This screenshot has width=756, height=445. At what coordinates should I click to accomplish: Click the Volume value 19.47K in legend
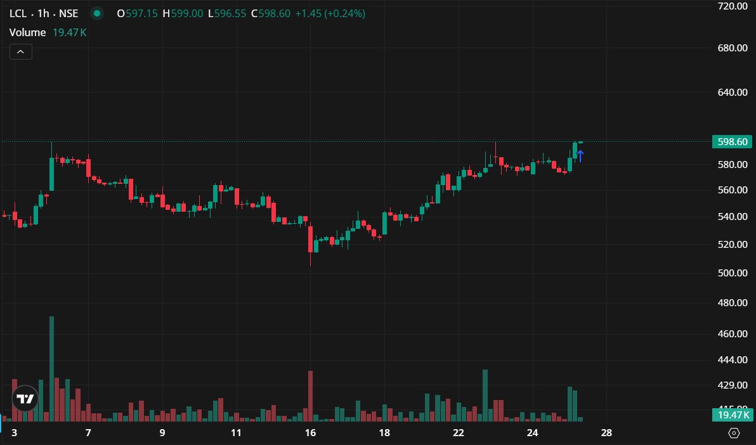click(x=69, y=32)
